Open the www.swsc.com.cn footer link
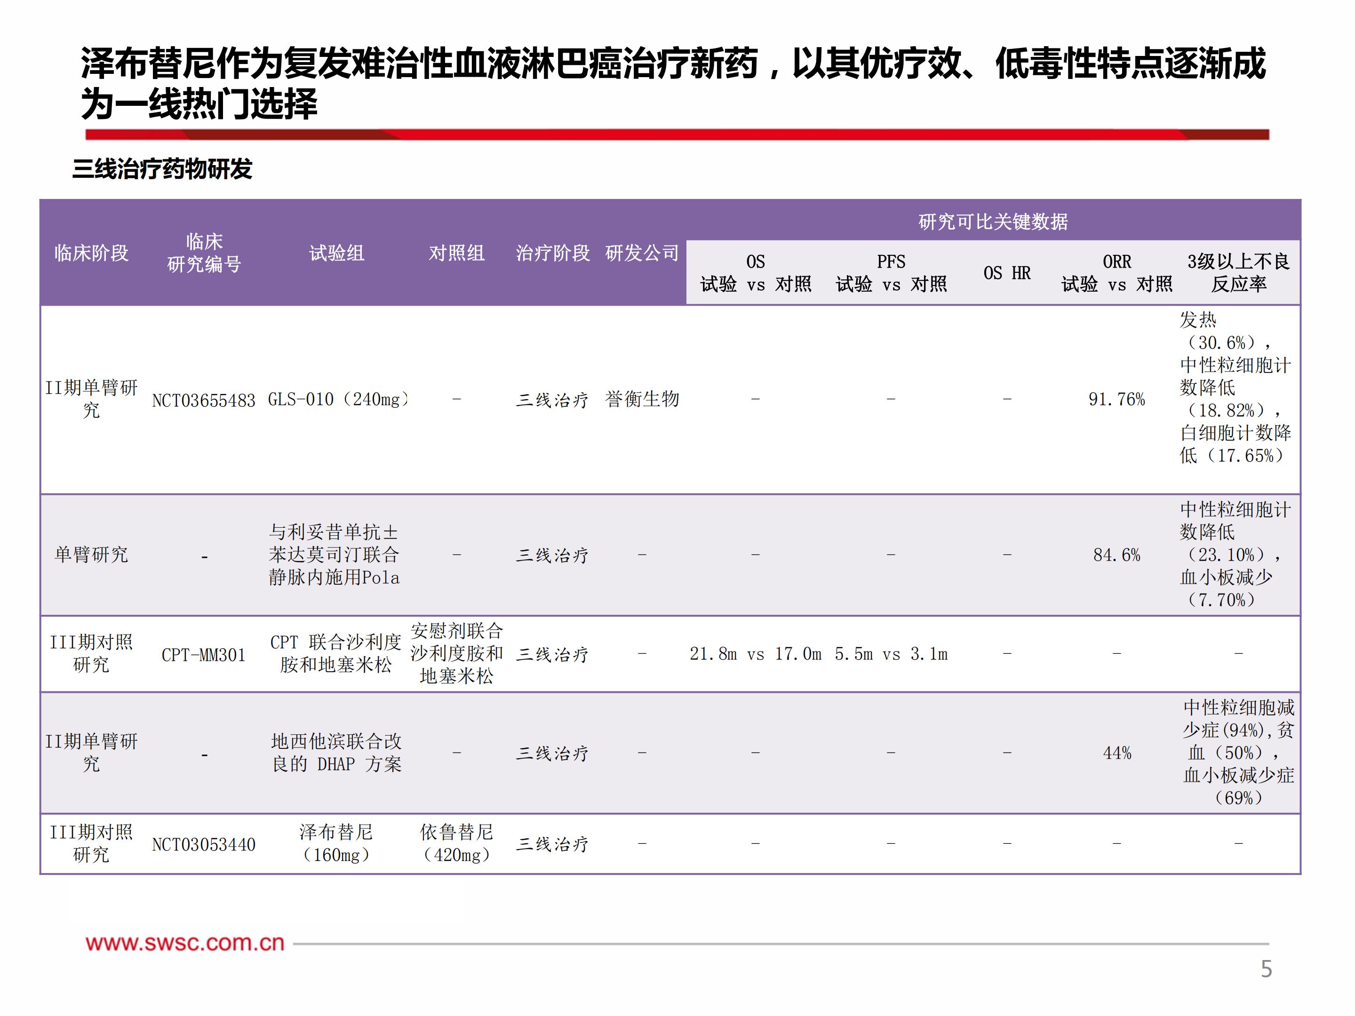 [185, 943]
